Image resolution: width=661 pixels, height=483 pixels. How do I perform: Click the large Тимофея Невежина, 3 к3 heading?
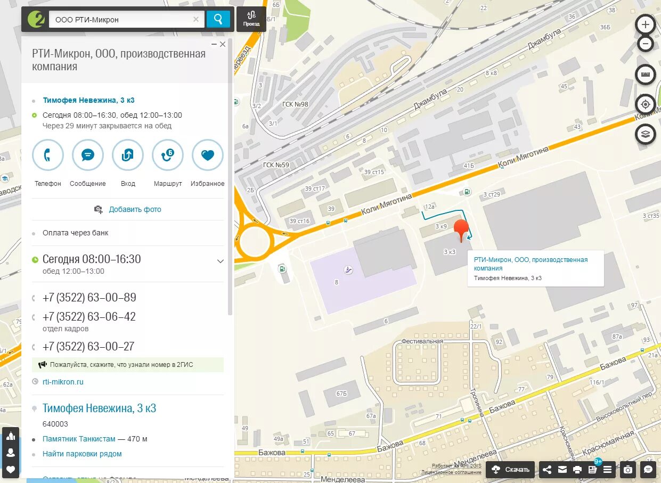[99, 408]
